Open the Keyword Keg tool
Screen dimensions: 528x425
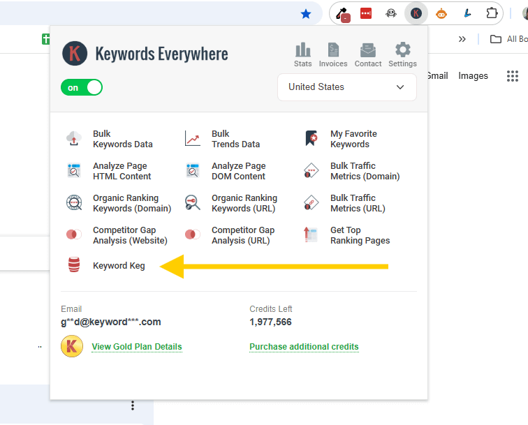pyautogui.click(x=119, y=265)
